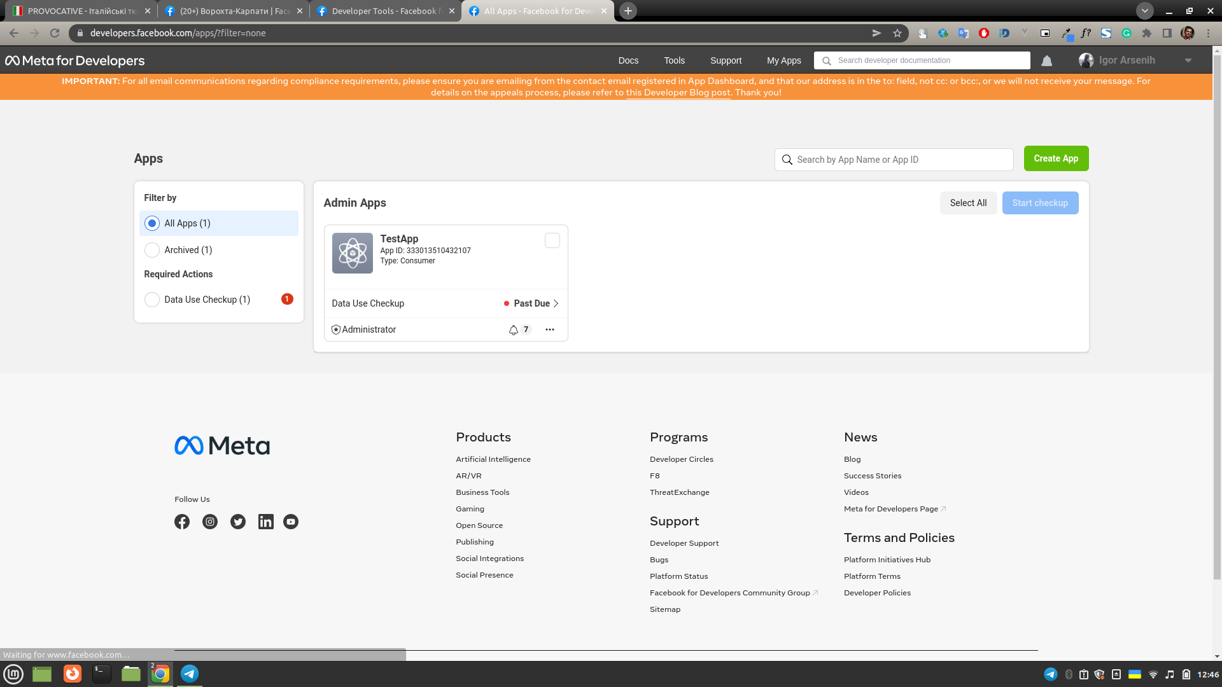This screenshot has width=1222, height=687.
Task: Click the browser address bar URL
Action: pyautogui.click(x=178, y=33)
